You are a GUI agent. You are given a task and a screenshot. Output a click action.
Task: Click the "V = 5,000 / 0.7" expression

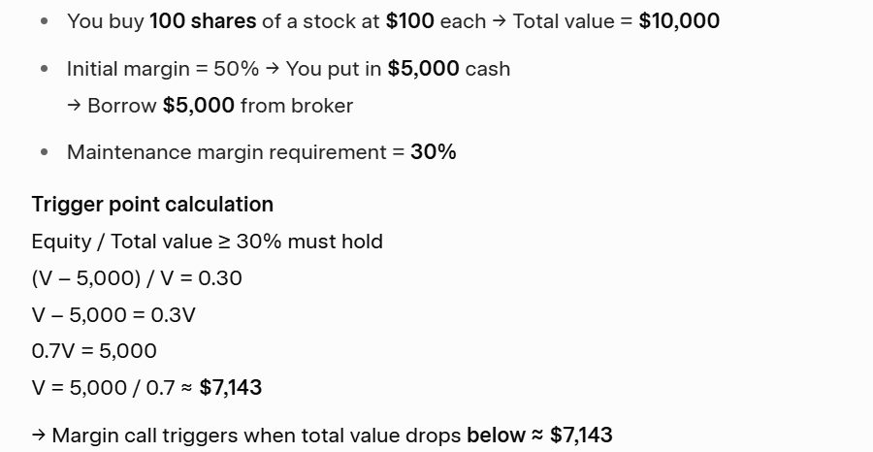pyautogui.click(x=101, y=388)
